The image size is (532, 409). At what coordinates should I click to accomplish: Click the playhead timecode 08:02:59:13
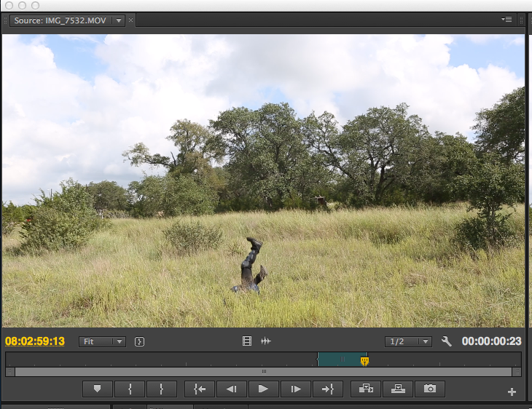(34, 341)
